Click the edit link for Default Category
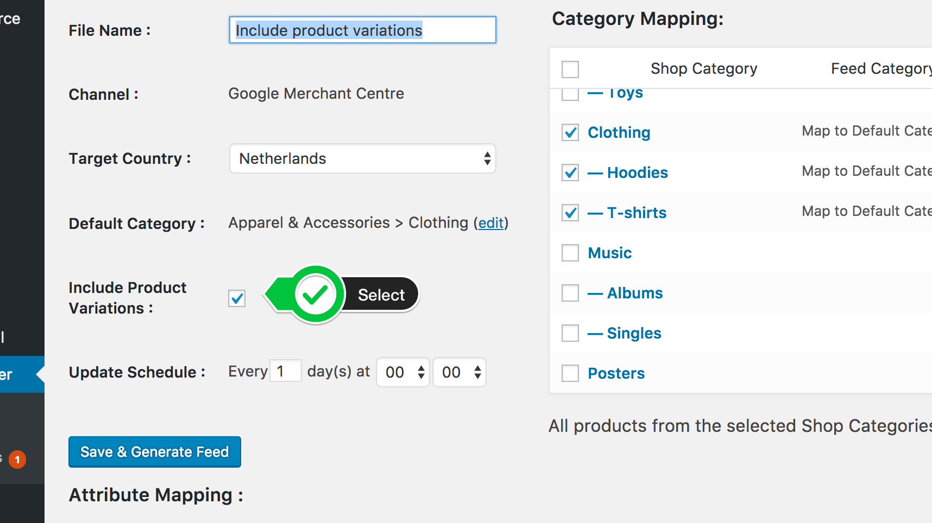 coord(490,223)
